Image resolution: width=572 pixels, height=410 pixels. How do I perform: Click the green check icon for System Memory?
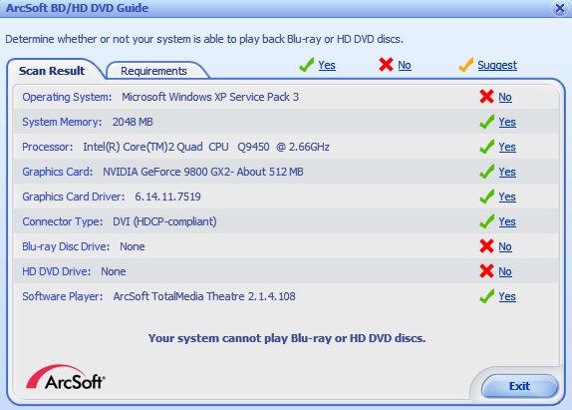487,122
